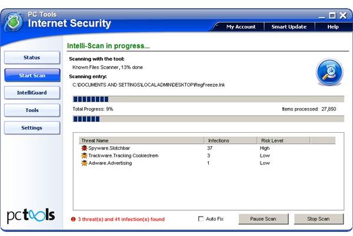
Task: Sort by the Infections column header
Action: point(231,140)
